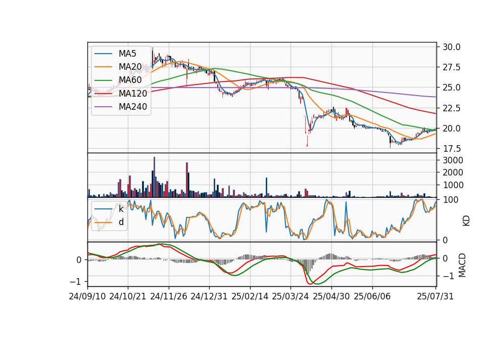Click the 25/02/14 date tick label
485x349 pixels.
tap(250, 296)
